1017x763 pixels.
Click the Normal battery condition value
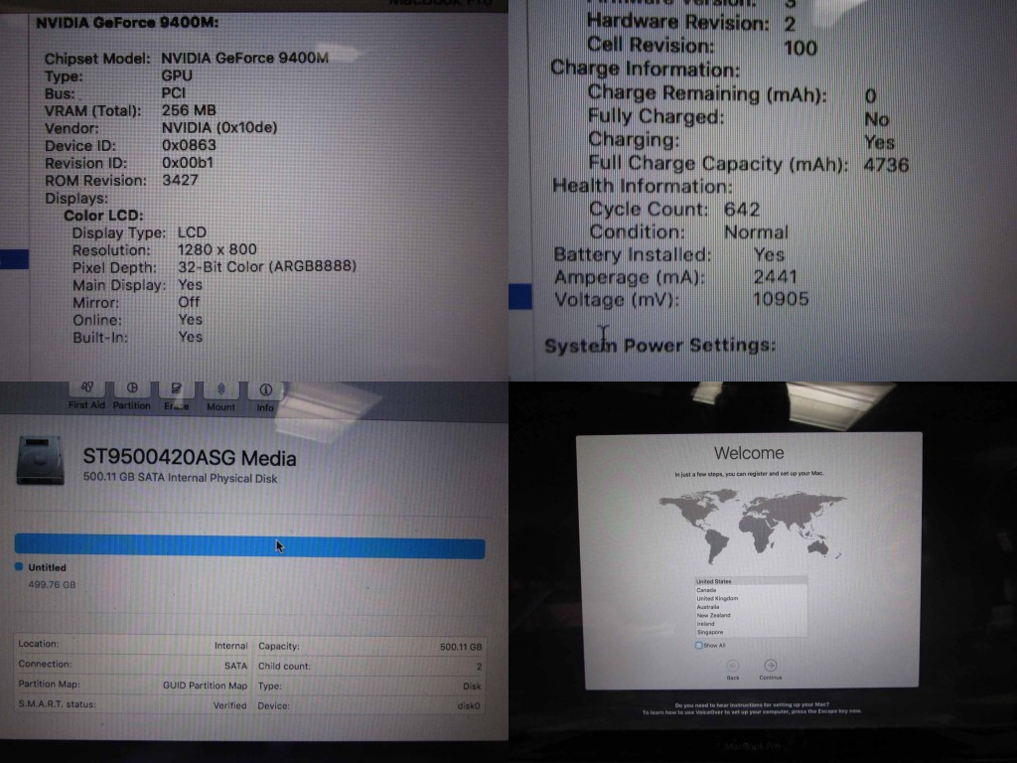tap(756, 232)
